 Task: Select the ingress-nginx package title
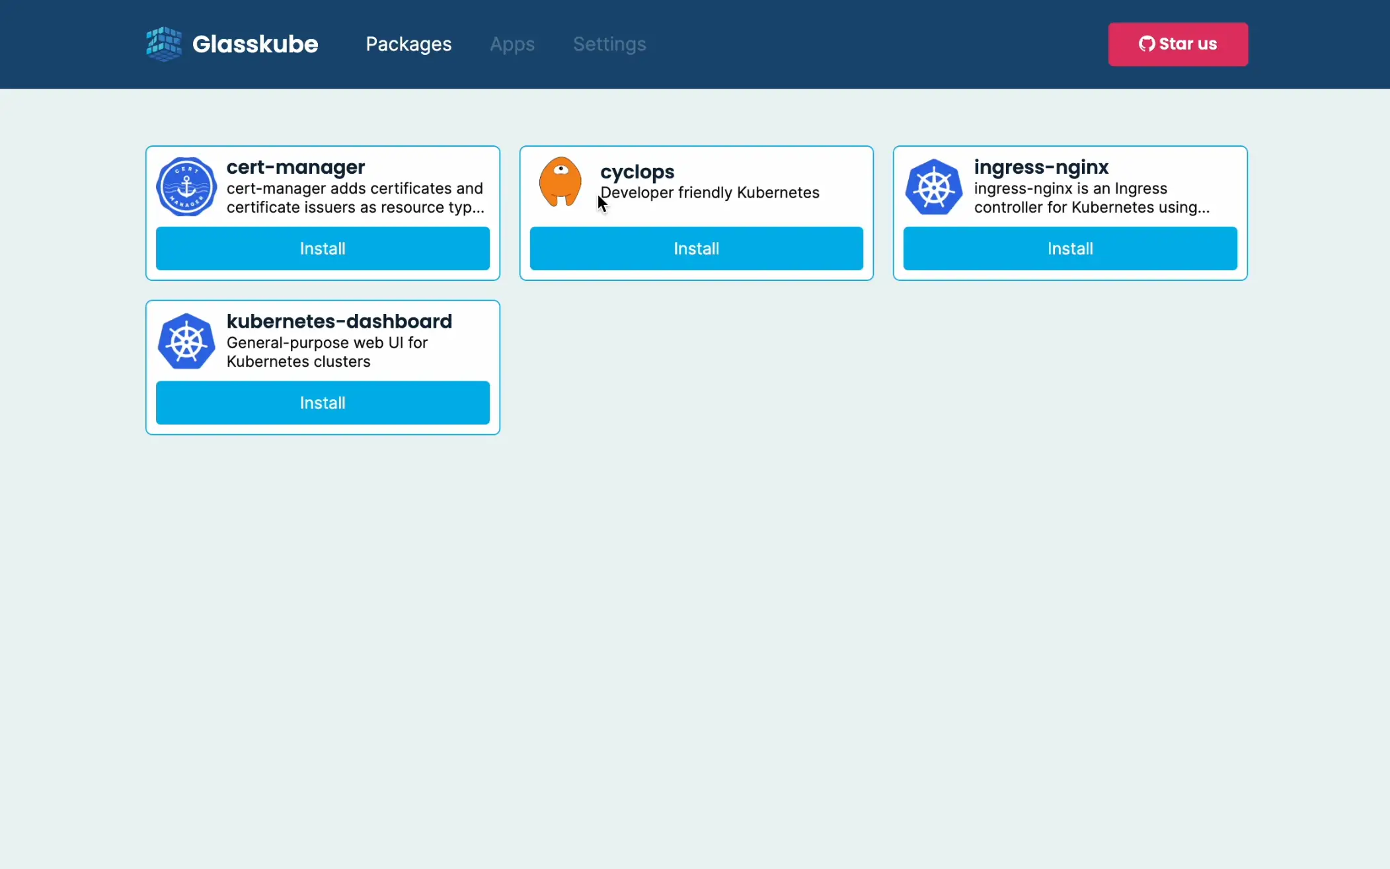coord(1041,167)
